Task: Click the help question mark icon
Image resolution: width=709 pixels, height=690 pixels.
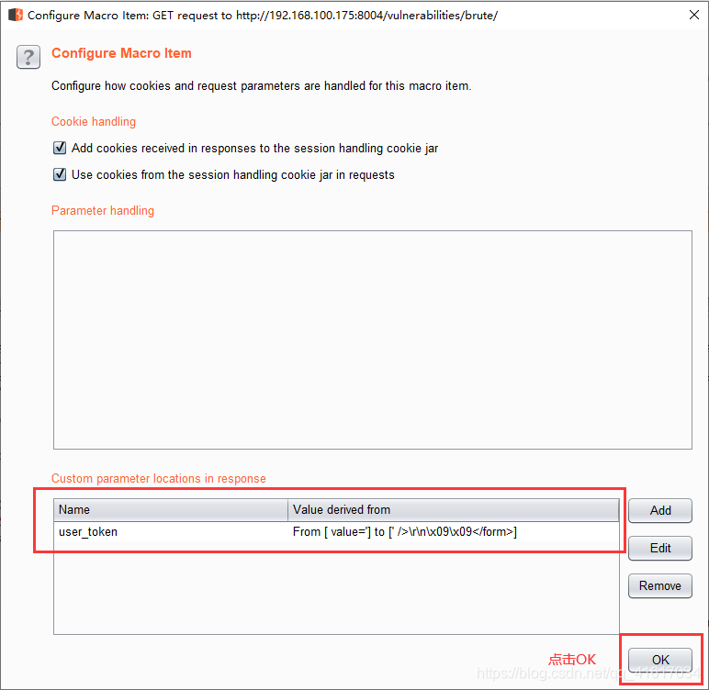Action: point(28,57)
